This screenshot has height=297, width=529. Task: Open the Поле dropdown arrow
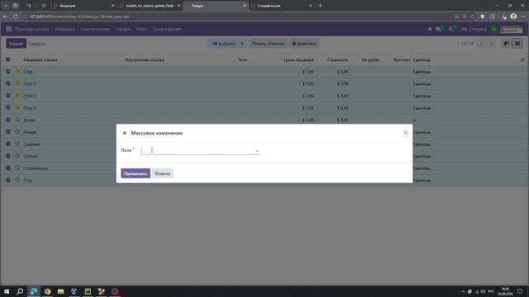click(x=257, y=151)
